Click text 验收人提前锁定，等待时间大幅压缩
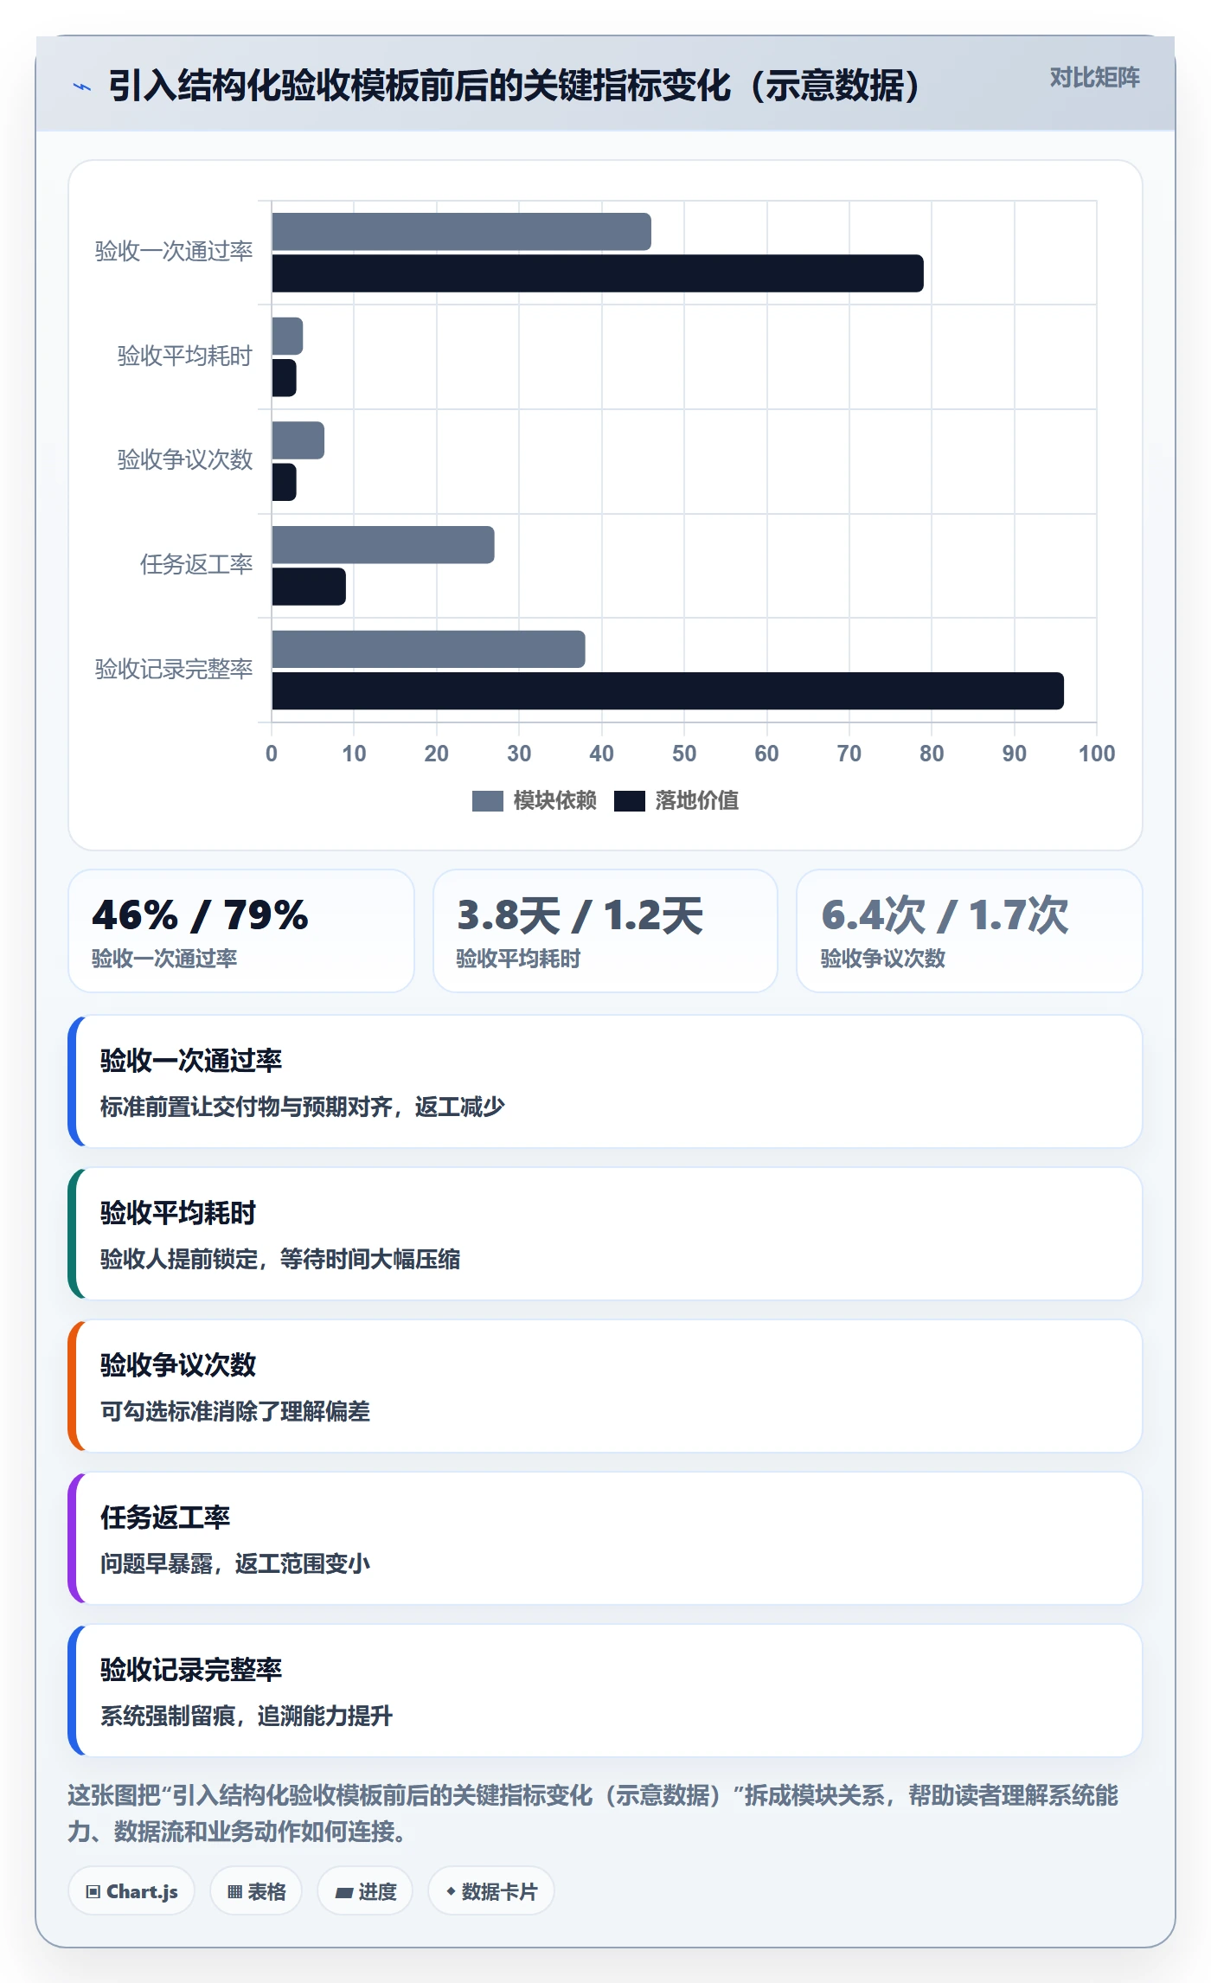Image resolution: width=1211 pixels, height=1983 pixels. tap(280, 1259)
